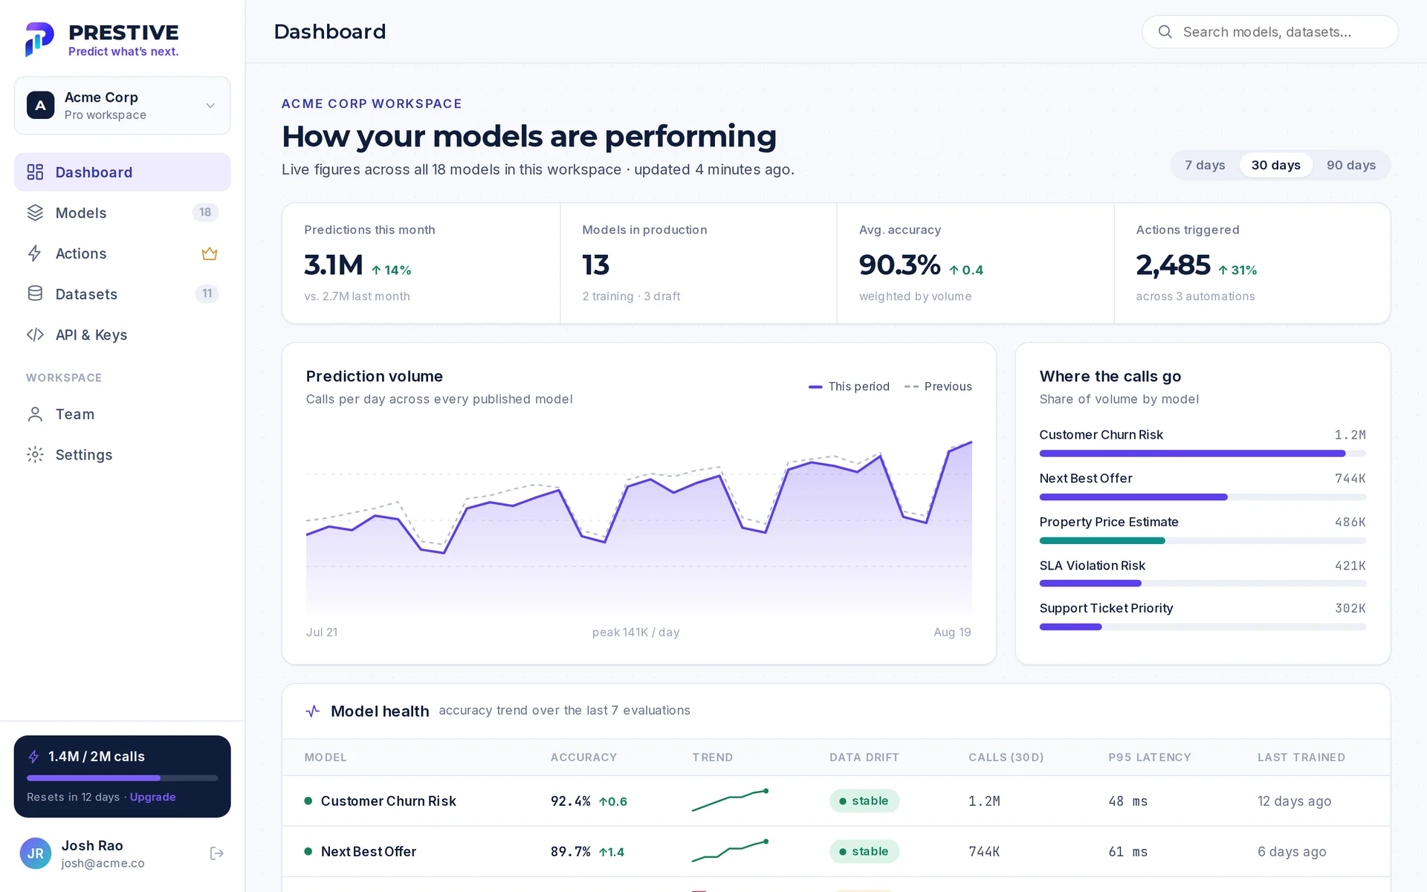Click the Models layers icon
The image size is (1427, 892).
tap(35, 213)
